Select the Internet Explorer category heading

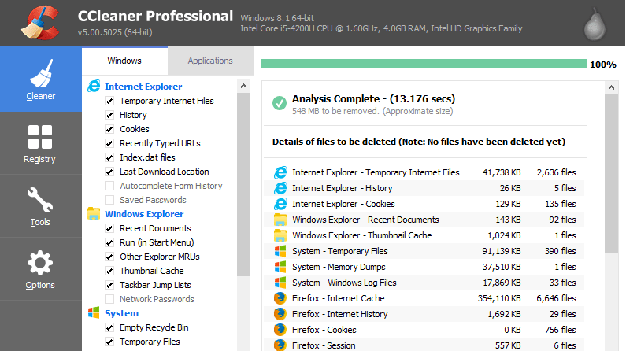click(143, 87)
